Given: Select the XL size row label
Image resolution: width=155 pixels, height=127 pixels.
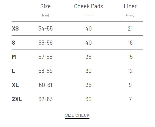Looking at the screenshot, I should [15, 85].
